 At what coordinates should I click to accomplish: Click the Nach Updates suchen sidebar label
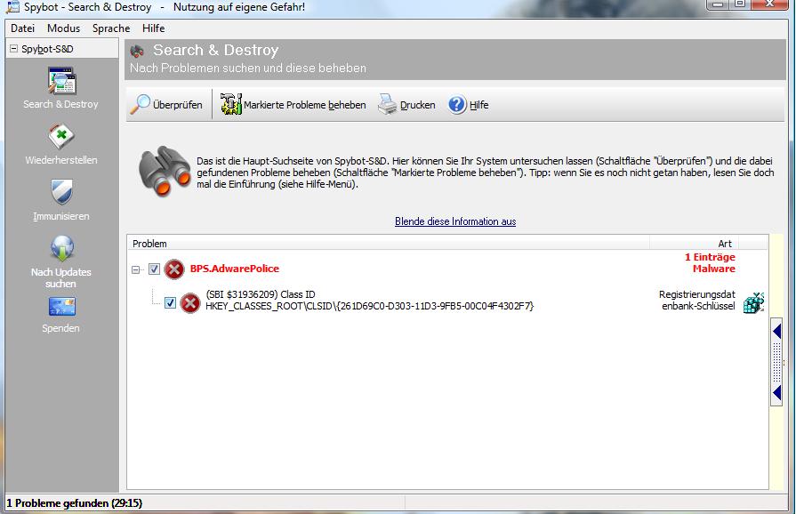[x=61, y=277]
